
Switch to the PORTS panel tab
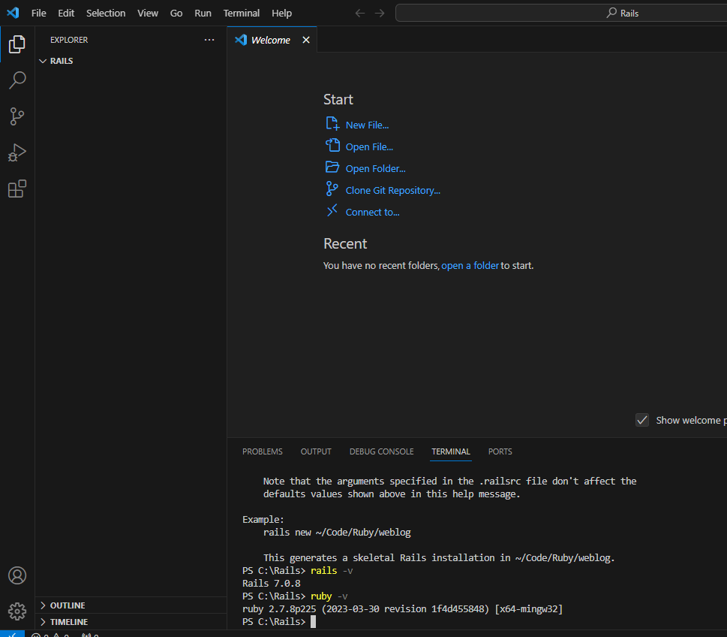[x=500, y=451]
